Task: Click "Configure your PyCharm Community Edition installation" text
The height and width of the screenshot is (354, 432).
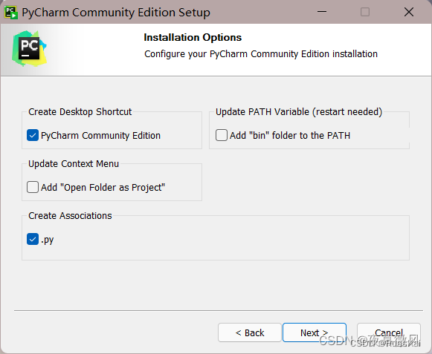Action: point(261,54)
